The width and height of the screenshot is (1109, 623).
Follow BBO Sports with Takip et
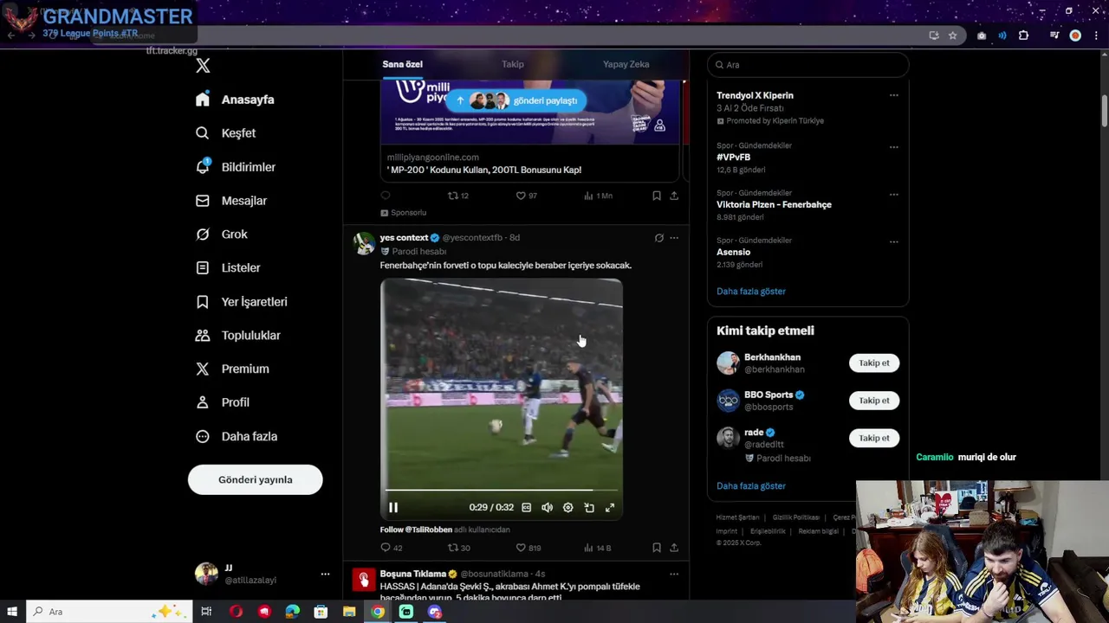874,401
